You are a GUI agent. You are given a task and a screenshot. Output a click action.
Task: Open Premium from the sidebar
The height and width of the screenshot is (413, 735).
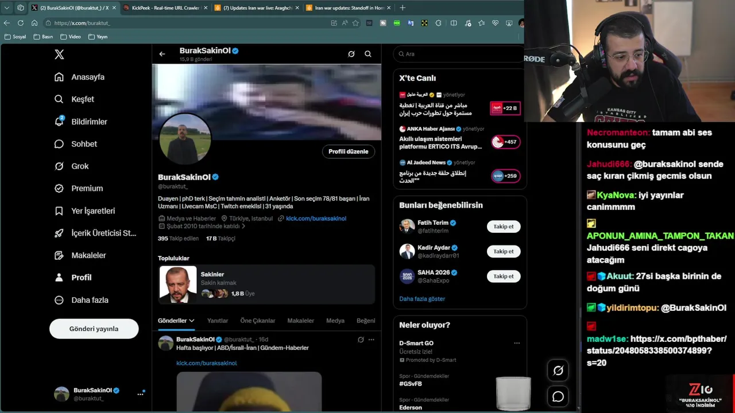point(79,188)
